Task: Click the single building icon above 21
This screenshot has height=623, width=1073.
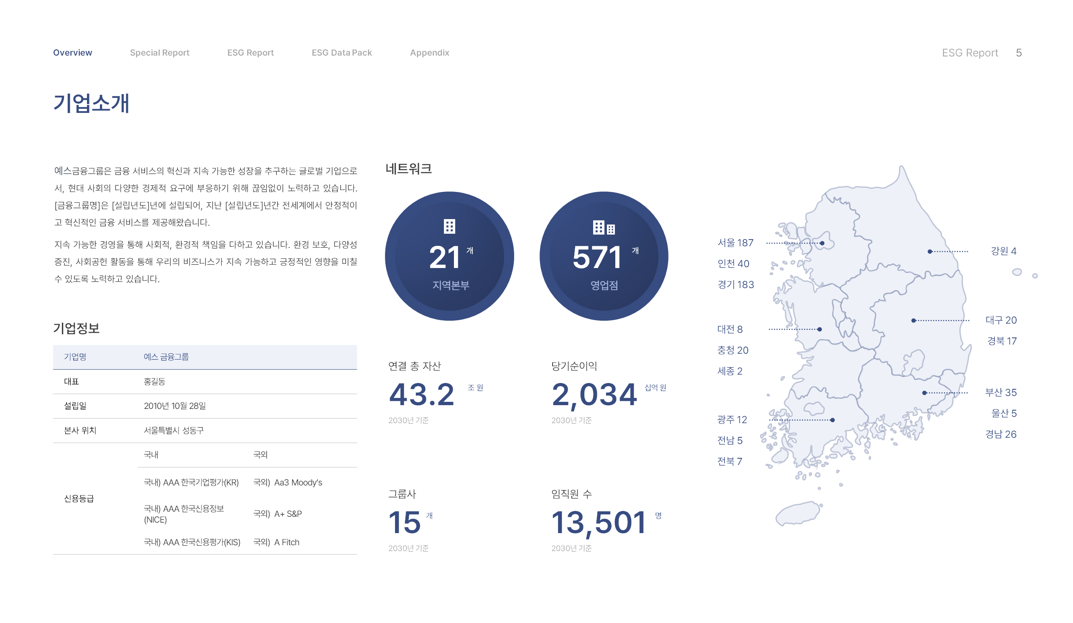Action: pos(449,226)
